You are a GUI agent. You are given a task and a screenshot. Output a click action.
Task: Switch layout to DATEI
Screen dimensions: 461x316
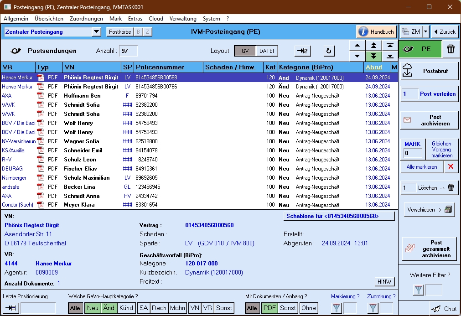[x=267, y=51]
